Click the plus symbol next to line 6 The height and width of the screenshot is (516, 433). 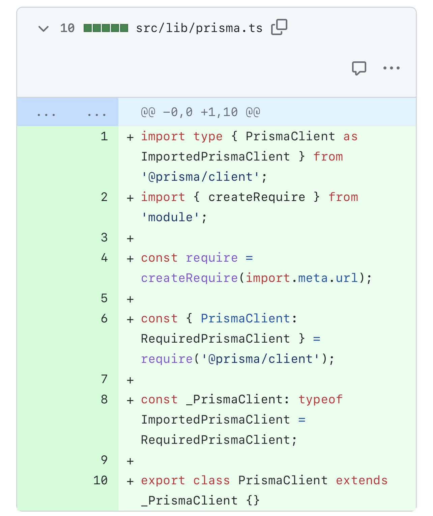click(130, 318)
